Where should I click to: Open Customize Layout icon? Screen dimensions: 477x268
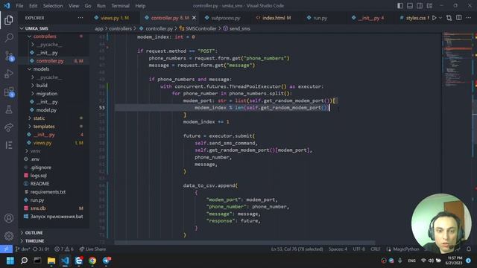point(429,6)
